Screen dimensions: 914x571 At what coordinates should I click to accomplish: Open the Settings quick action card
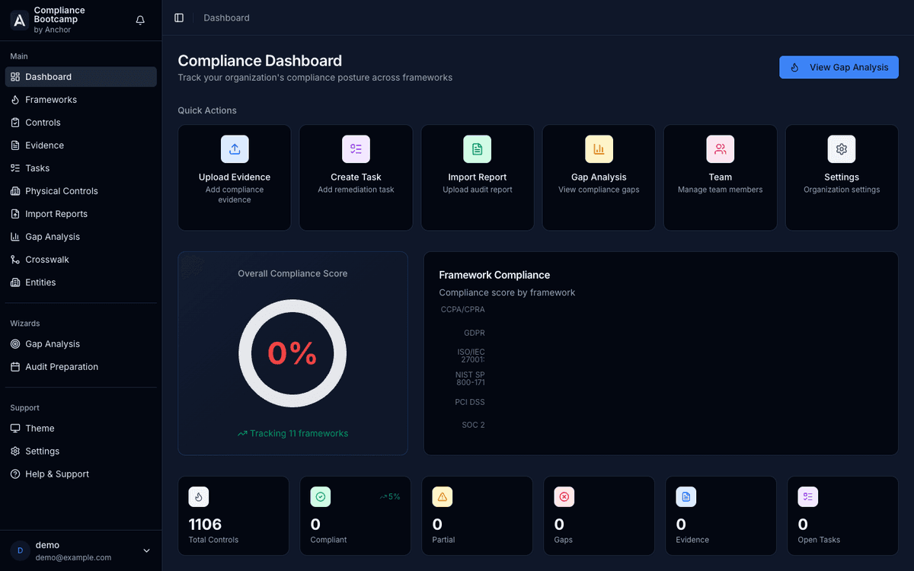pos(842,177)
